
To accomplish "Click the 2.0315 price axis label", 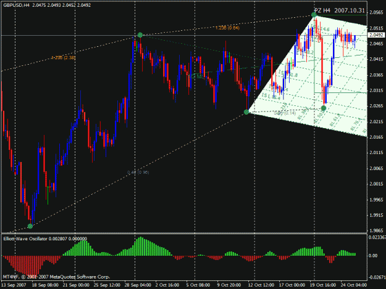I will pos(376,91).
